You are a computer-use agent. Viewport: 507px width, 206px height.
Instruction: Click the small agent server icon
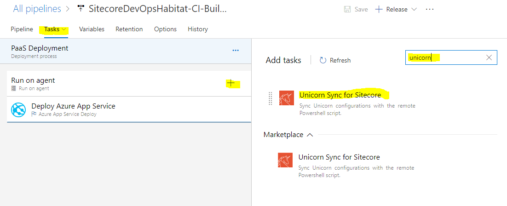[14, 88]
